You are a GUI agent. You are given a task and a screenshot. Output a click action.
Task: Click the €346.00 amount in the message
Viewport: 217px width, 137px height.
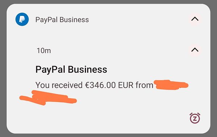(100, 85)
